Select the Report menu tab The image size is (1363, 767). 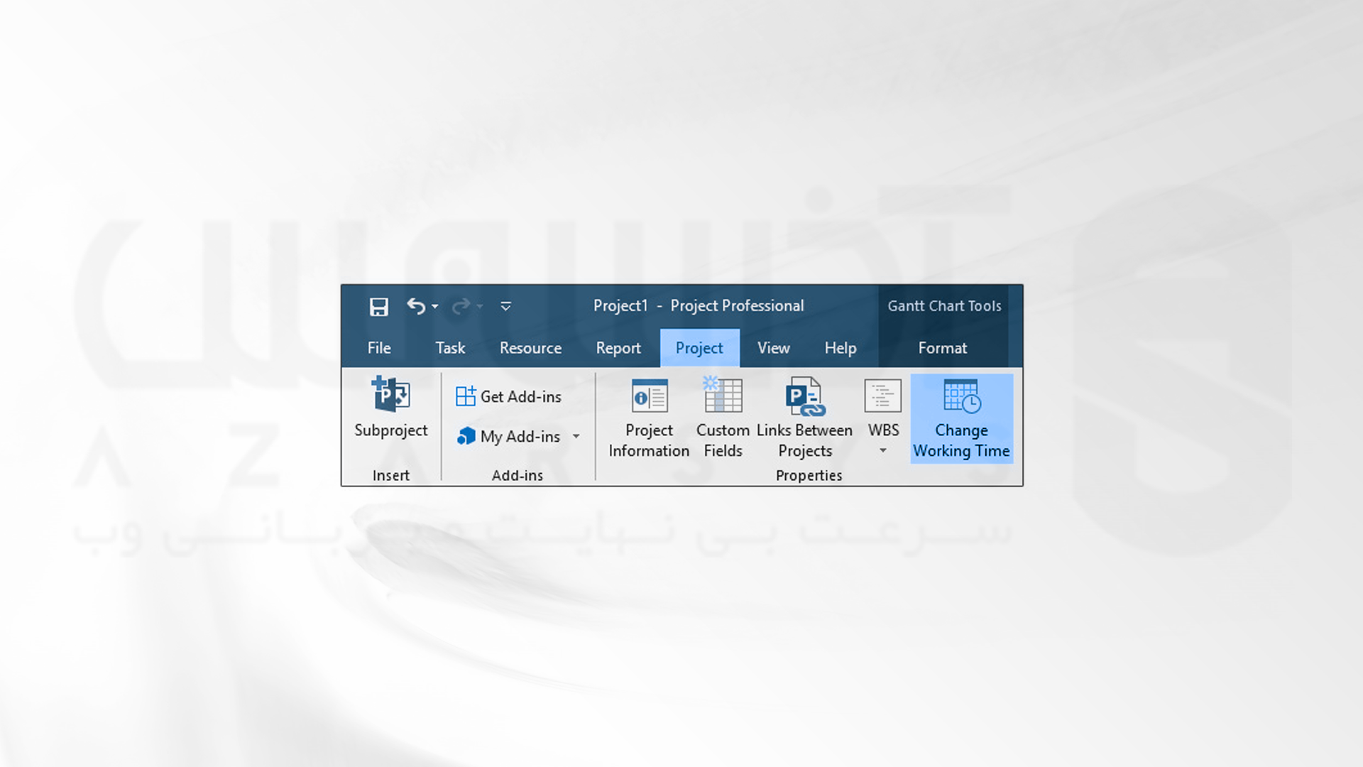coord(619,347)
